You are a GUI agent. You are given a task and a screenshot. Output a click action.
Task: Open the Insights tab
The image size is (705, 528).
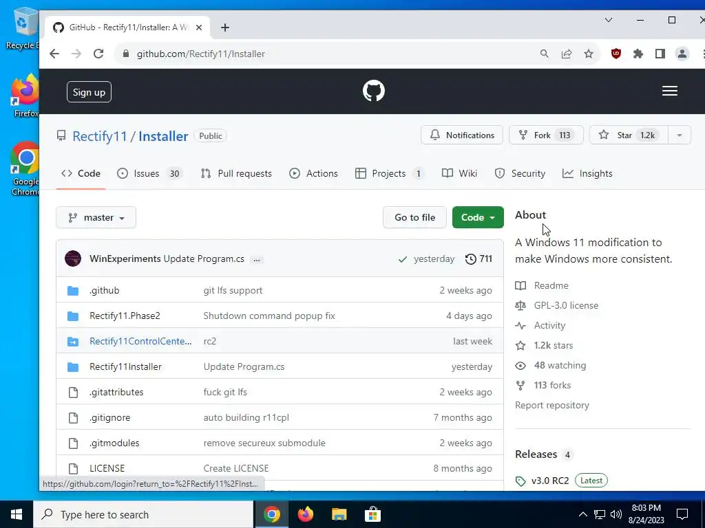tap(587, 173)
